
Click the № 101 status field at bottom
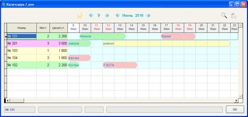20,110
